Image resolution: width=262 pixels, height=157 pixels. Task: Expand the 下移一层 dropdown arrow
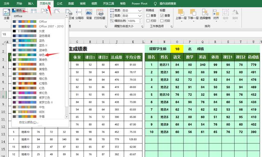click(193, 21)
